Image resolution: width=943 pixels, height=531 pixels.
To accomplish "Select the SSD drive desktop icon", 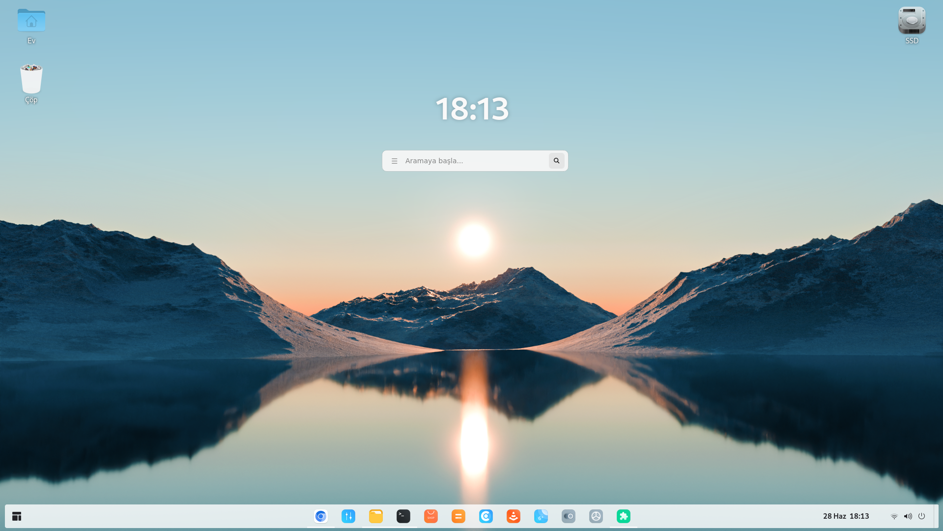I will (x=912, y=26).
